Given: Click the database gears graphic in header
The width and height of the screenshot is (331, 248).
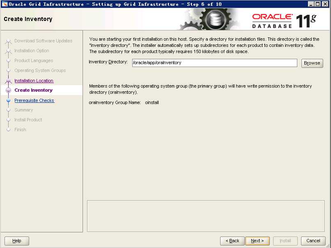Looking at the screenshot, I should point(209,19).
